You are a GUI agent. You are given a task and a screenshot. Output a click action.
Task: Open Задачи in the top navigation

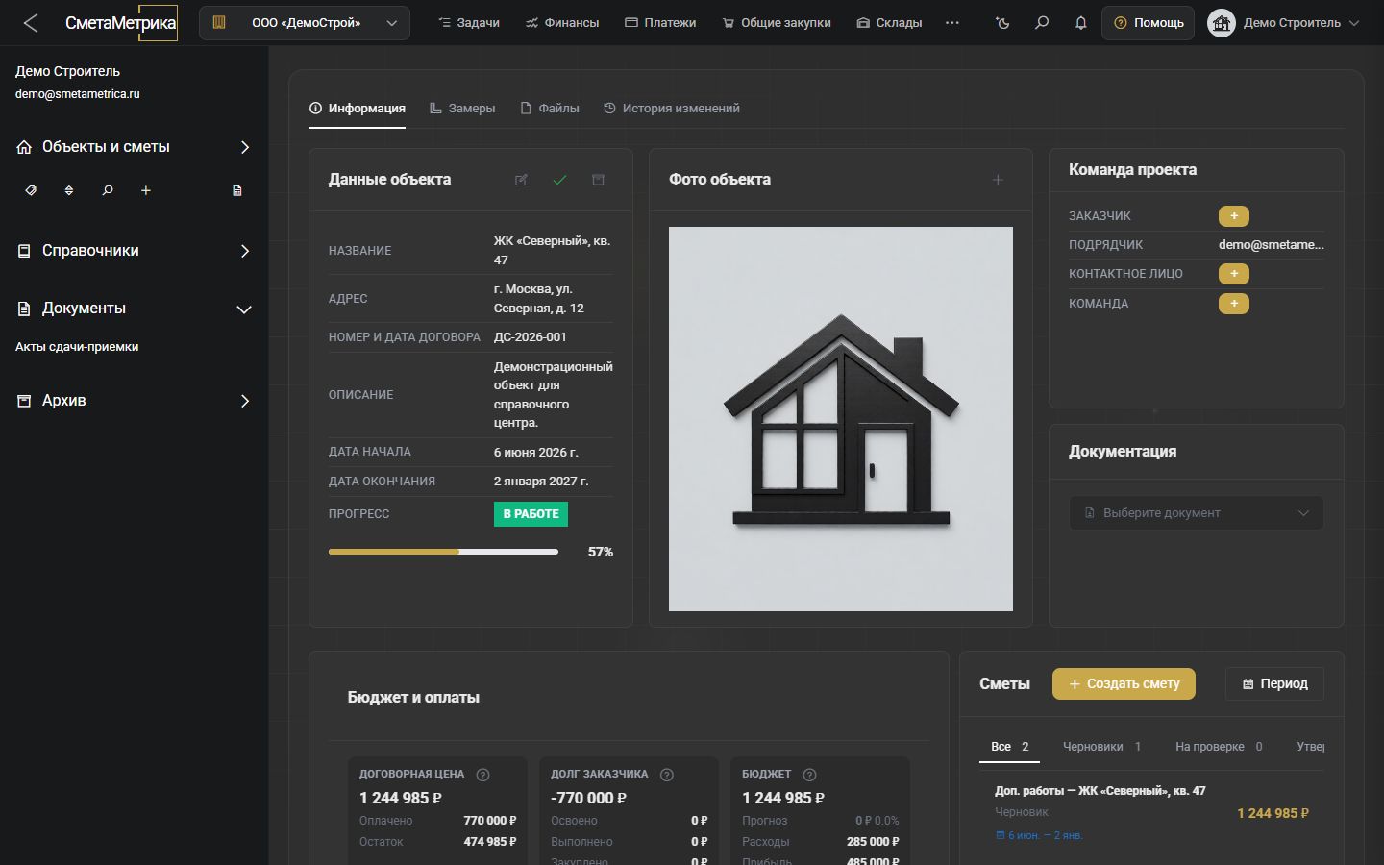point(469,23)
